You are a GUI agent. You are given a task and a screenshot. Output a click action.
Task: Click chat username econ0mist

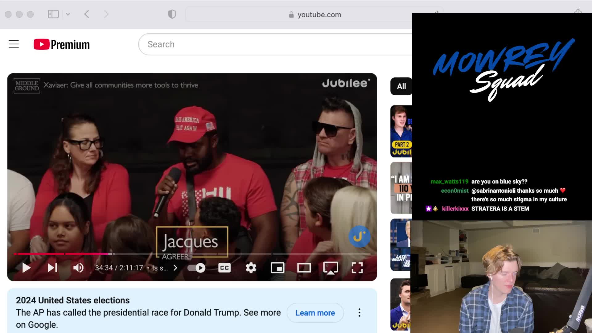tap(454, 191)
